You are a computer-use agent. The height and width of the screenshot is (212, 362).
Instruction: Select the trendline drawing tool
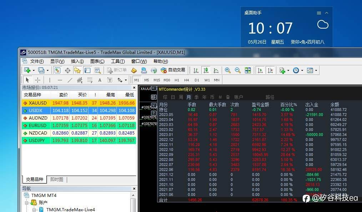click(70, 80)
